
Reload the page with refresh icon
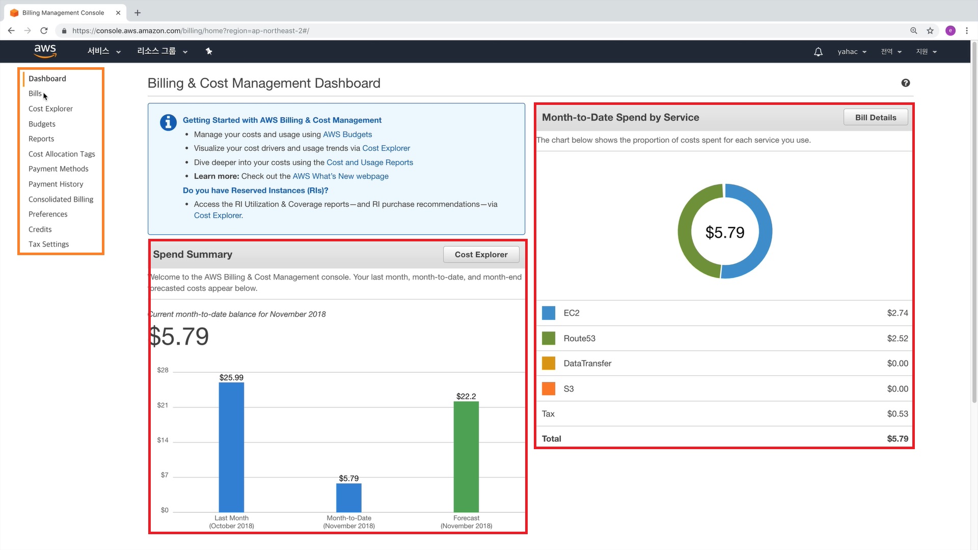pyautogui.click(x=44, y=31)
